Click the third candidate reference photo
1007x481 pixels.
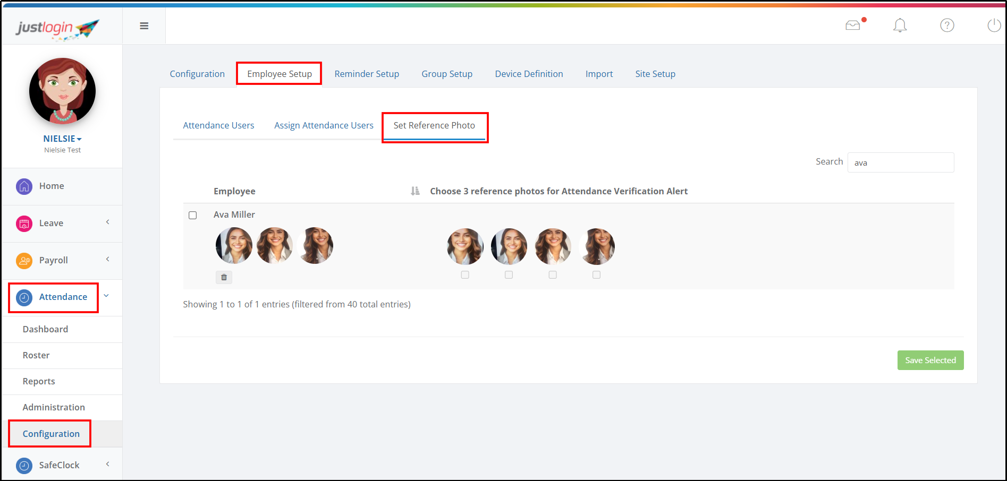(553, 246)
